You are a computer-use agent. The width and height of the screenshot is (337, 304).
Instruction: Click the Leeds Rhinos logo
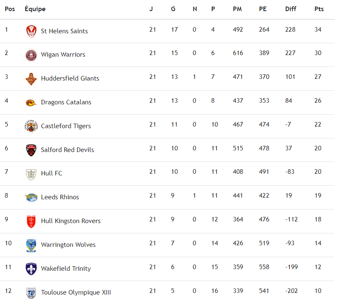pyautogui.click(x=31, y=198)
